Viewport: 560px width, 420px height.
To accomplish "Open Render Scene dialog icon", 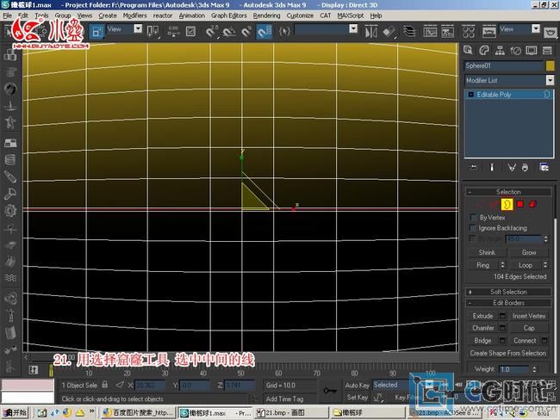I will 489,32.
